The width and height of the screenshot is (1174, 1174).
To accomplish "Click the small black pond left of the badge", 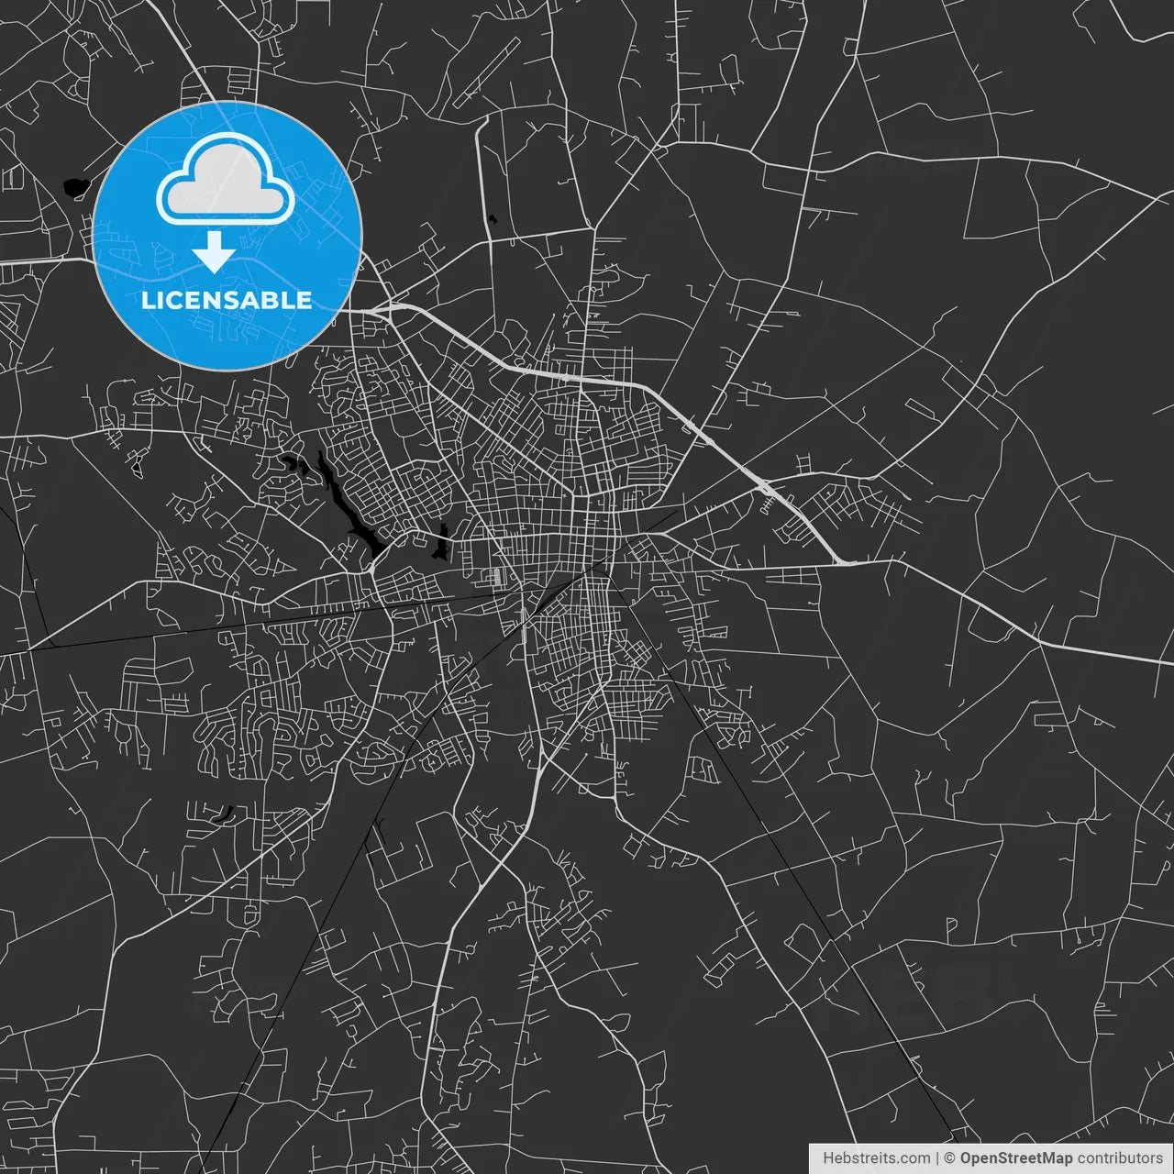I will [x=75, y=188].
